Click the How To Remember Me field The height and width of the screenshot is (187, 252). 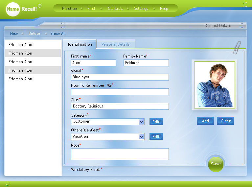click(x=120, y=92)
